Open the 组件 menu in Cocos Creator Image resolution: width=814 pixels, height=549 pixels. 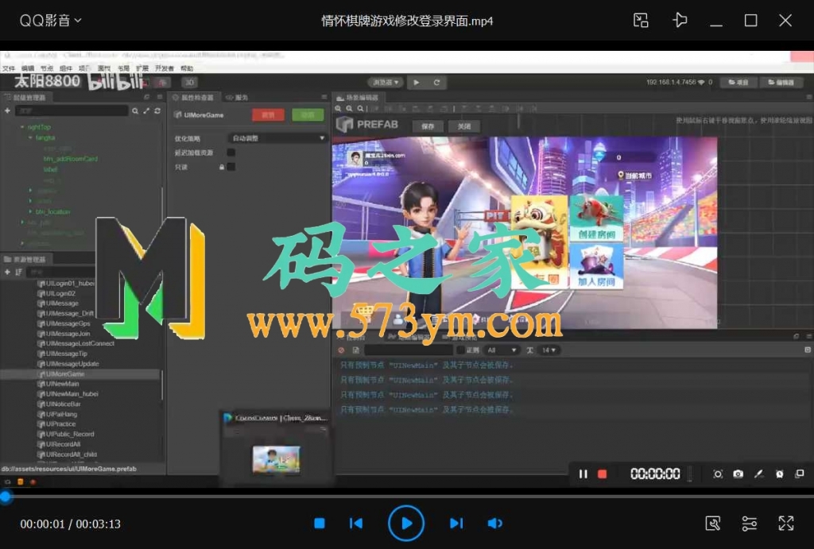pos(66,68)
